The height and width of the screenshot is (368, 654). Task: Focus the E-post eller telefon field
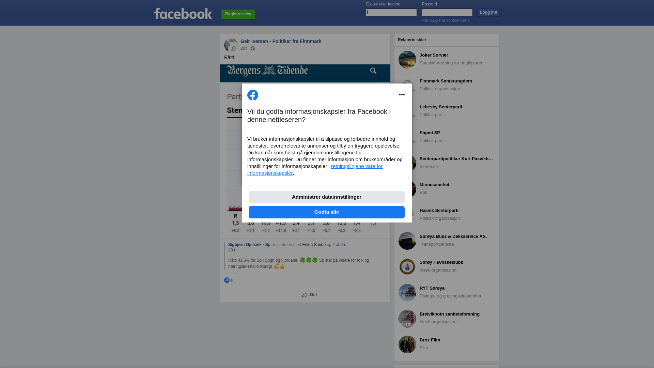coord(391,13)
